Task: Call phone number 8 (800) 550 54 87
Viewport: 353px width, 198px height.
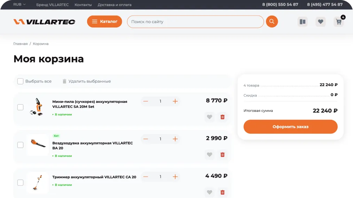Action: pos(280,5)
